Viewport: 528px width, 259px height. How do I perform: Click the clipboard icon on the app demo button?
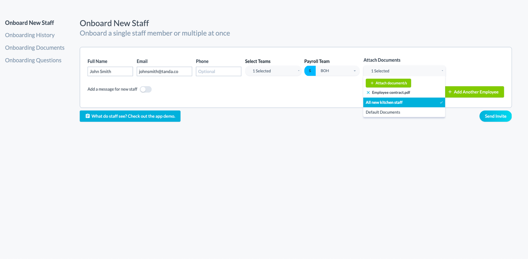pyautogui.click(x=88, y=116)
